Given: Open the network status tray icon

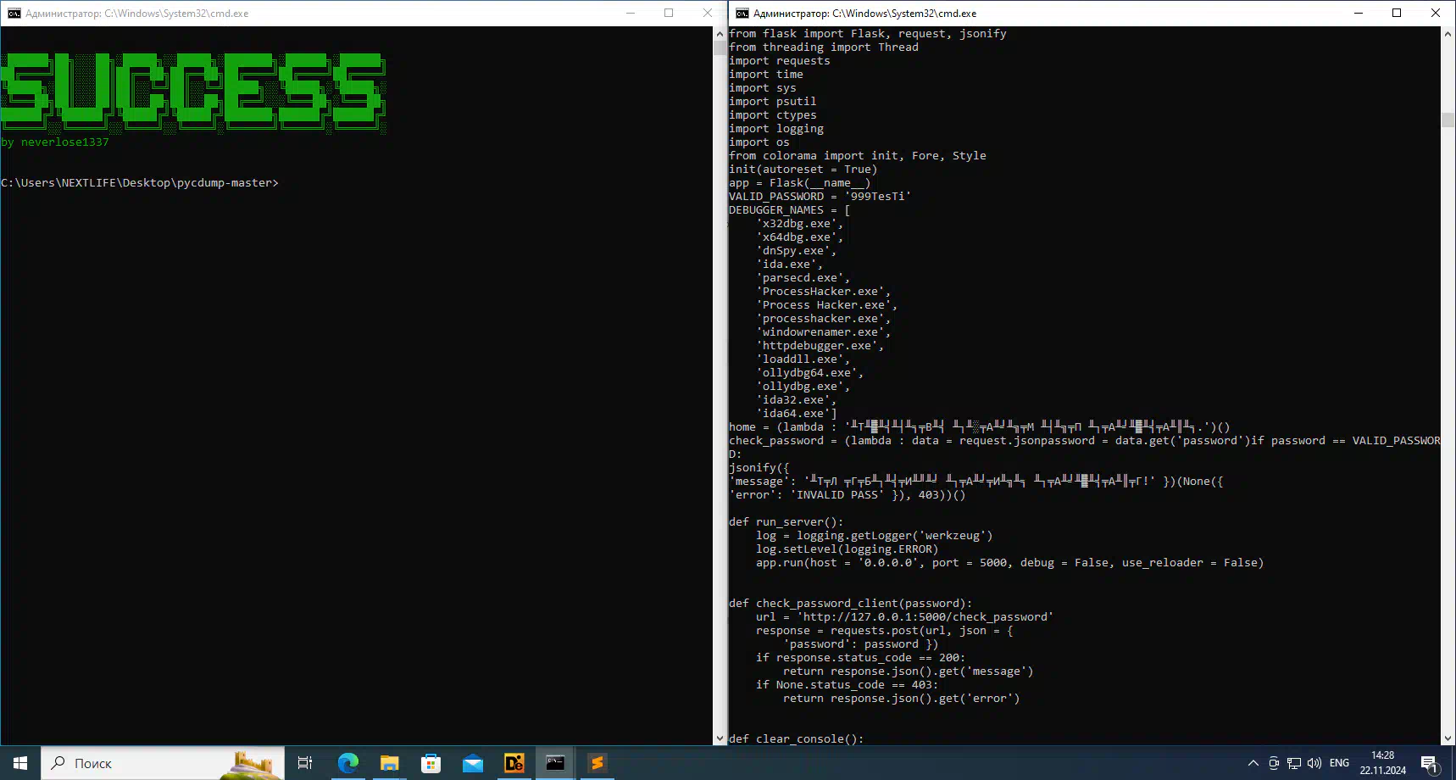Looking at the screenshot, I should click(x=1294, y=763).
